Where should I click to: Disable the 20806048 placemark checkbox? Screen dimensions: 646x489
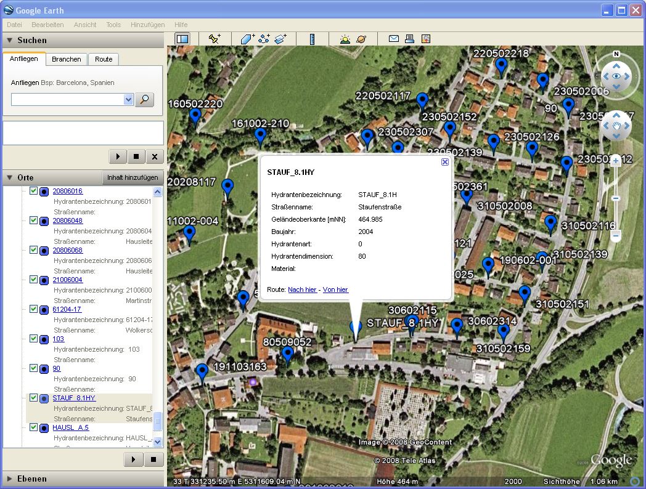pos(34,220)
